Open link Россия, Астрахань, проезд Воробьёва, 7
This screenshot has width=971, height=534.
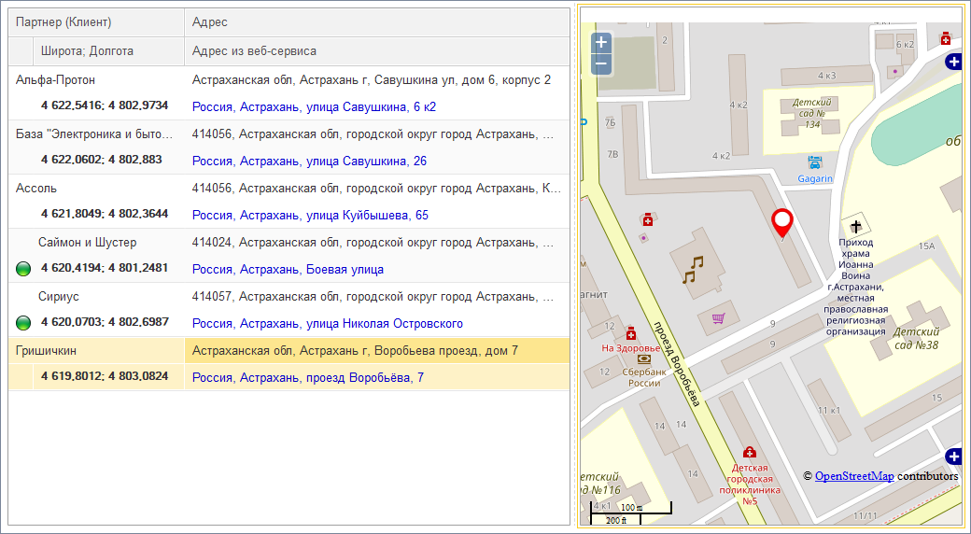point(308,377)
